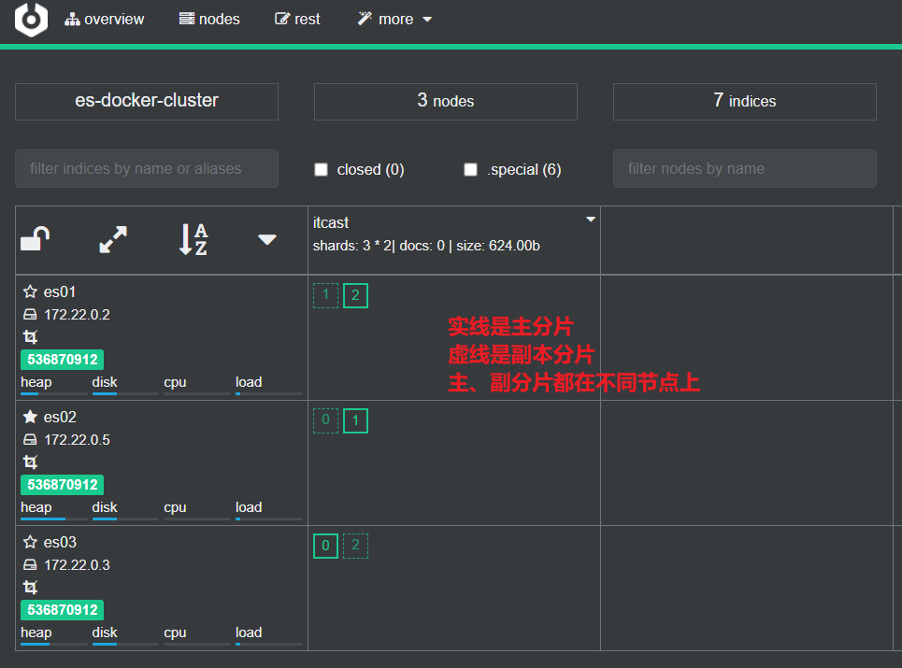Image resolution: width=902 pixels, height=668 pixels.
Task: Click the expand arrows icon in the header toolbar
Action: [x=112, y=239]
